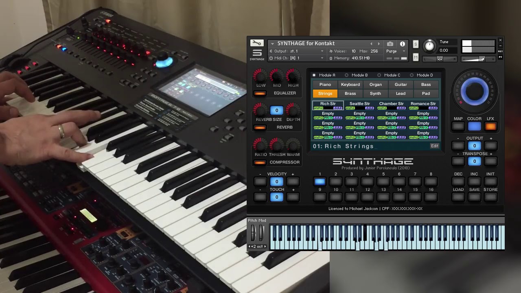Click the Max voices value 256
The width and height of the screenshot is (521, 293).
tap(374, 51)
